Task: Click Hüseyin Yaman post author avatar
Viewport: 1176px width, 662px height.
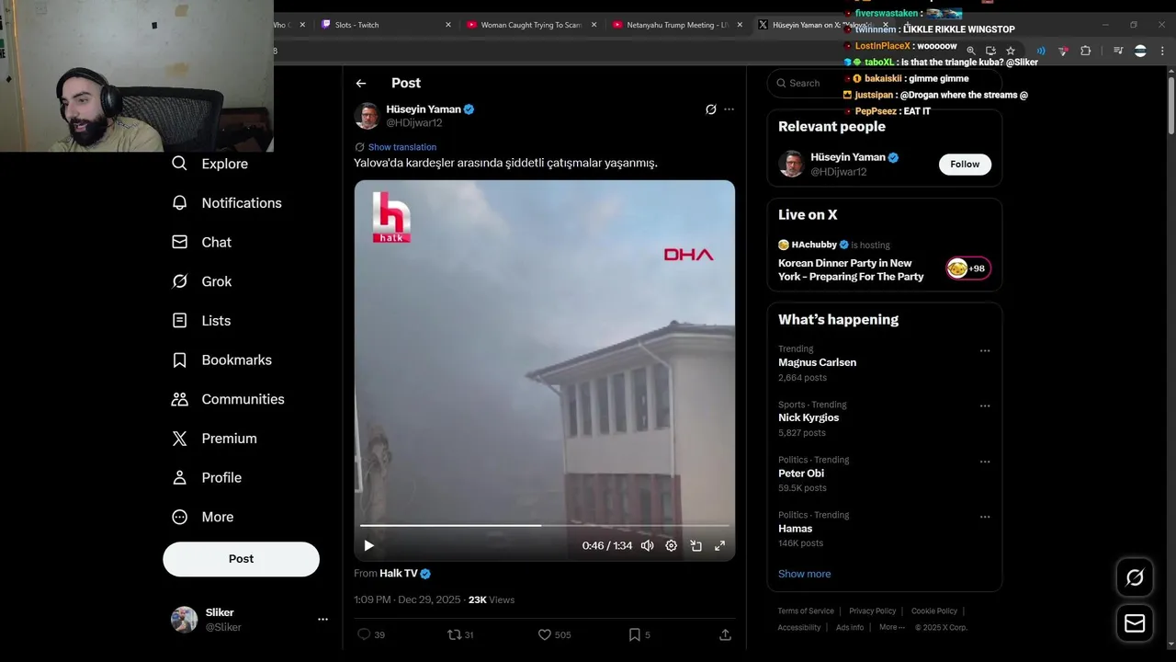Action: (x=367, y=116)
